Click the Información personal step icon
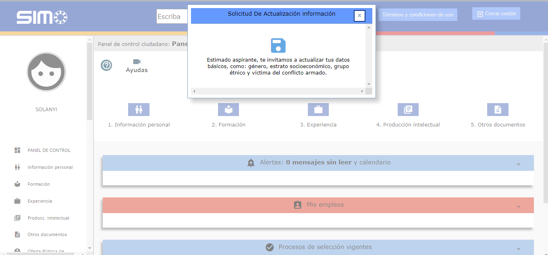Viewport: 548px width, 255px height. pyautogui.click(x=139, y=110)
